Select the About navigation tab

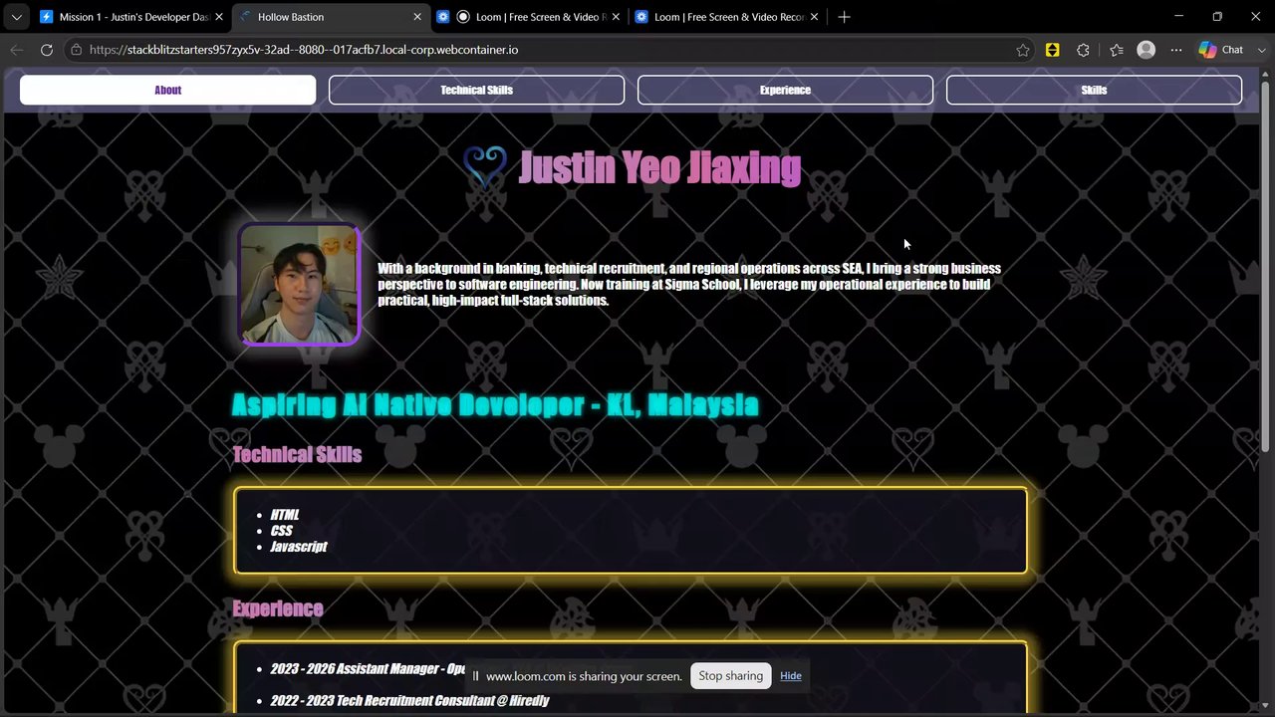coord(167,90)
